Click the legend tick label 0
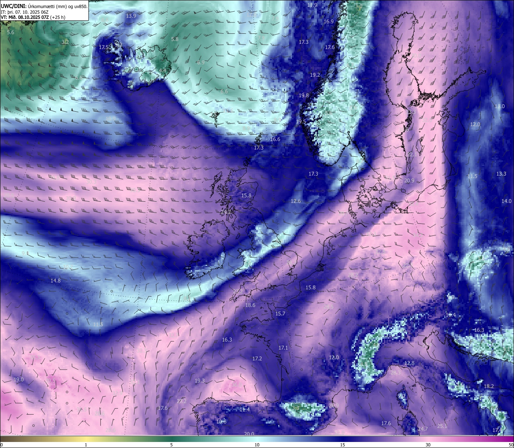 [x=2, y=445]
